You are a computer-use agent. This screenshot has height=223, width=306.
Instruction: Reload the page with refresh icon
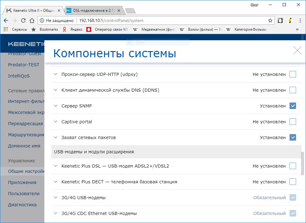click(x=23, y=20)
